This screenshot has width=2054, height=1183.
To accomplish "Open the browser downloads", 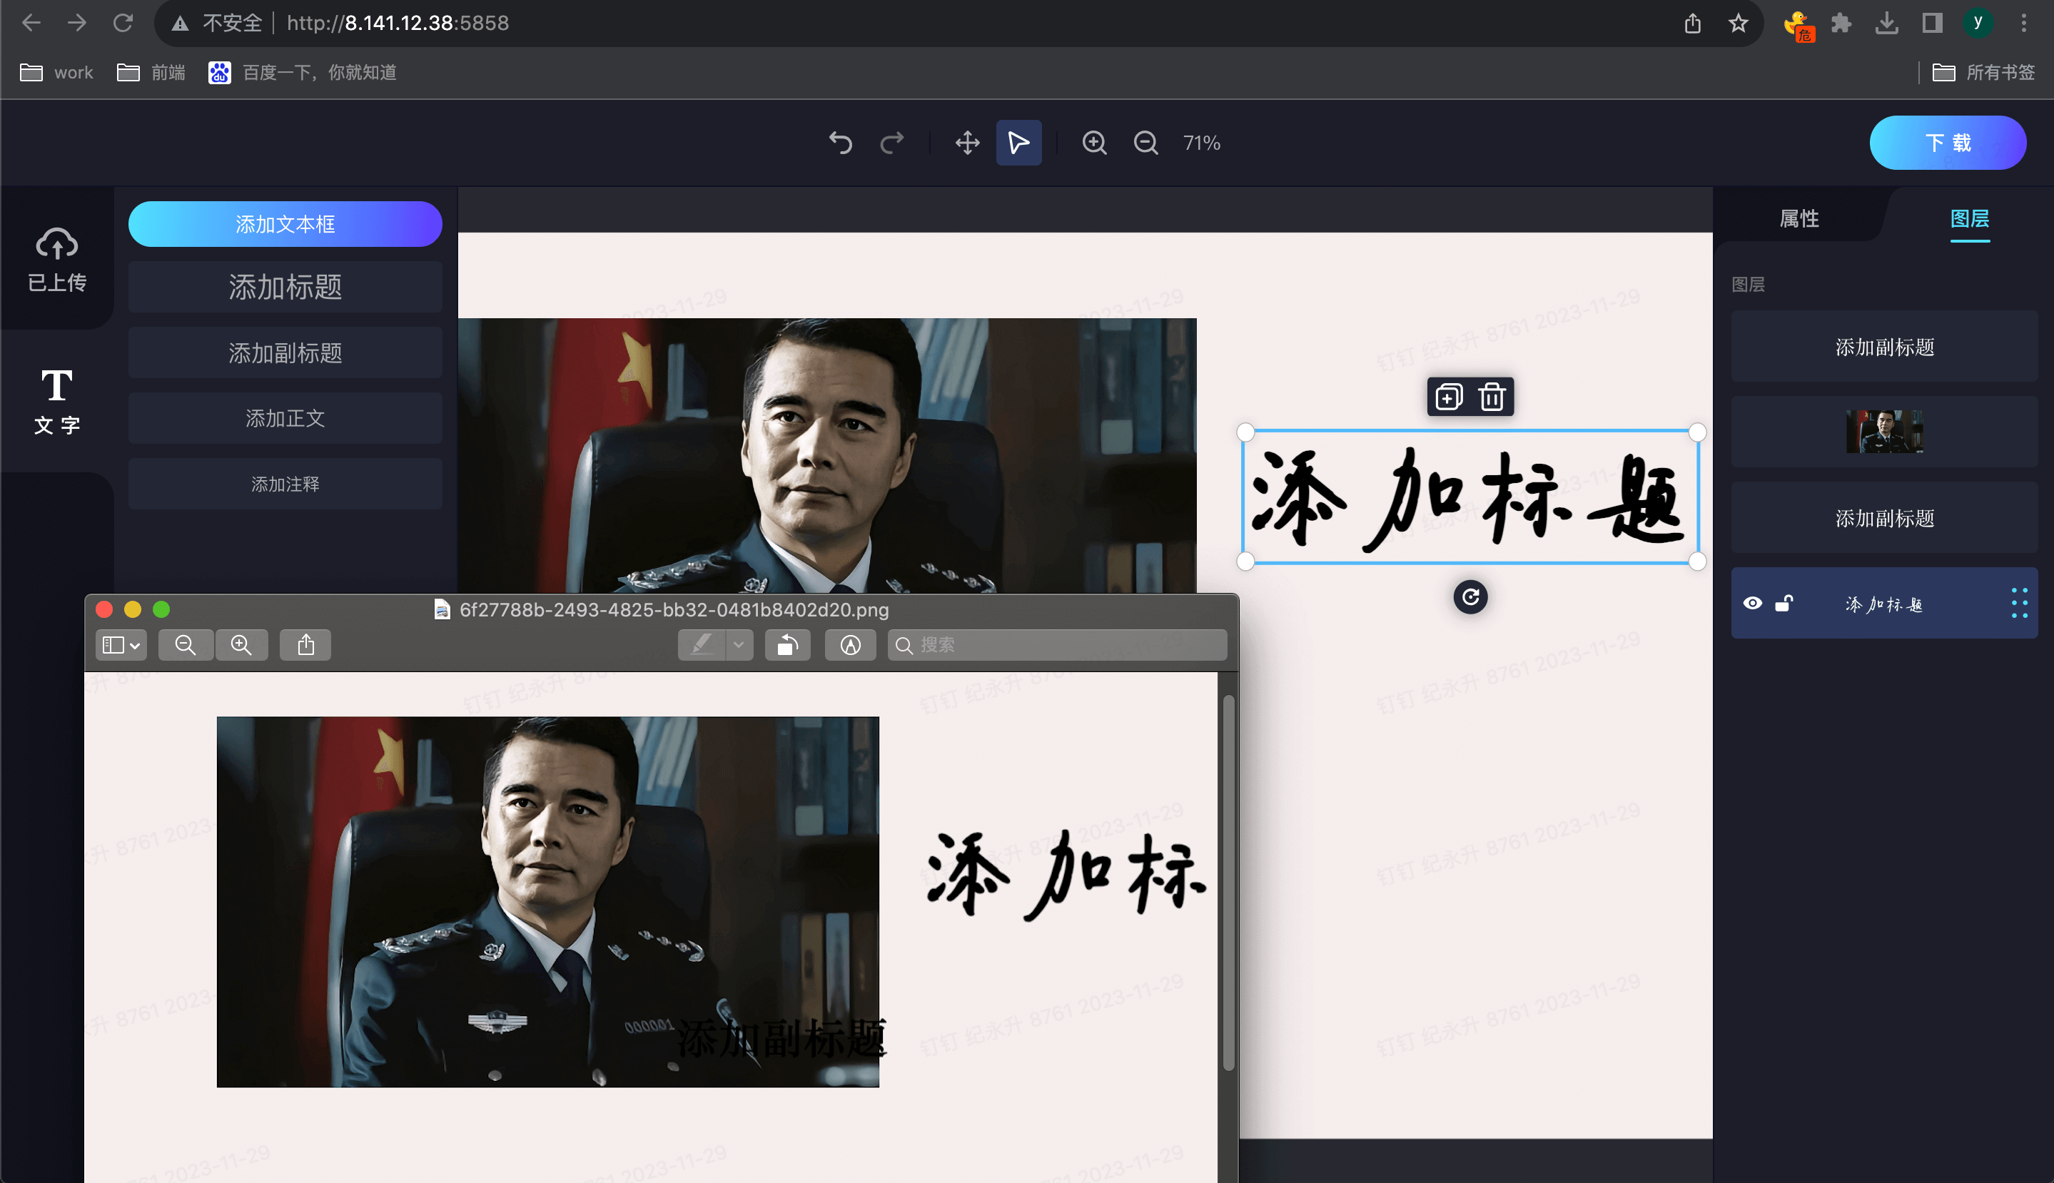I will pos(1886,23).
